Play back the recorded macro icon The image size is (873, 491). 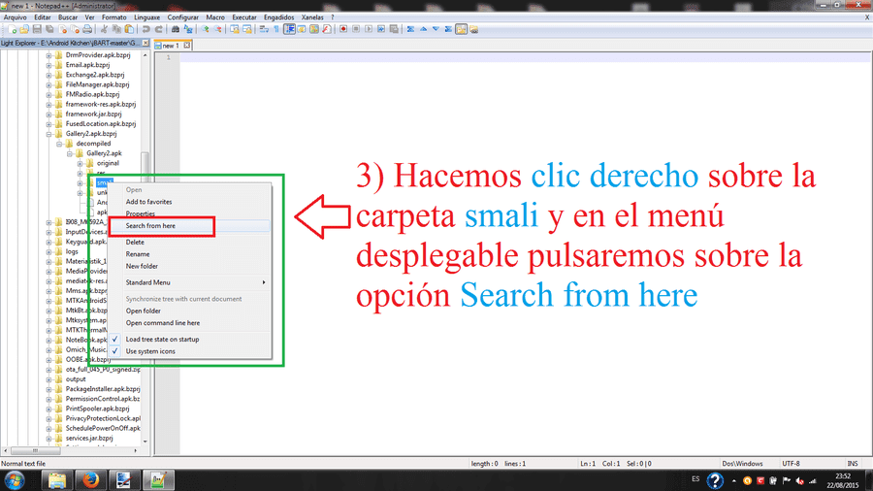[369, 29]
